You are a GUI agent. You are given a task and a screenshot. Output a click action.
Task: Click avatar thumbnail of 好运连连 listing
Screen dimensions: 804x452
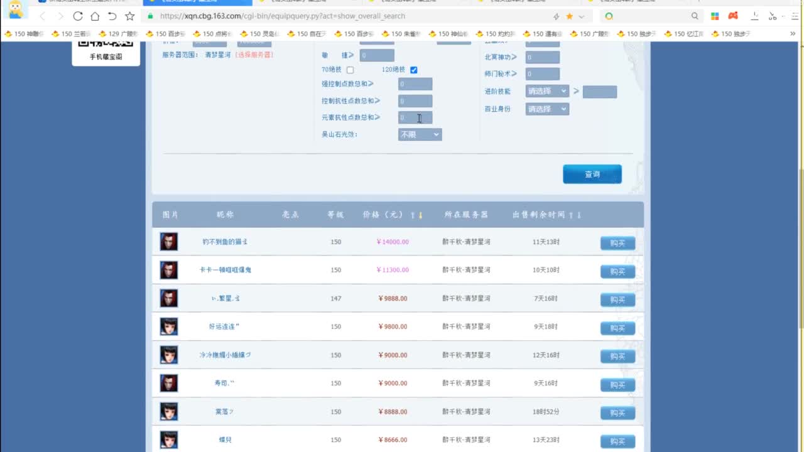pos(169,326)
